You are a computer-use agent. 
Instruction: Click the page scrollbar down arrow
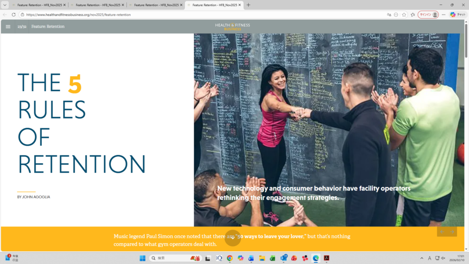[466, 249]
